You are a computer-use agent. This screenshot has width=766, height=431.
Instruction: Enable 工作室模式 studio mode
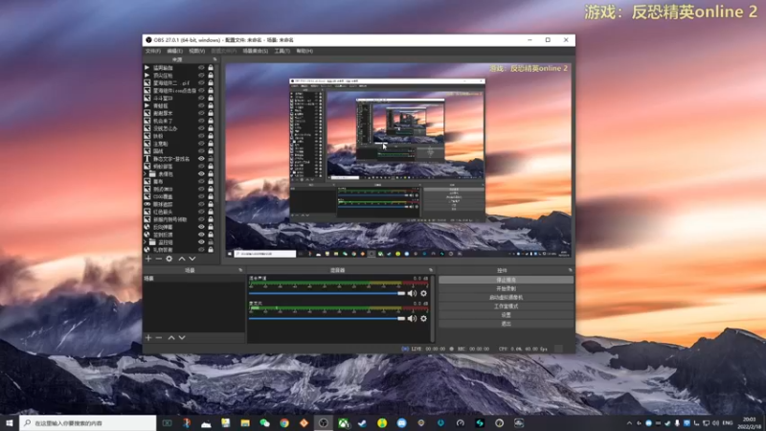pyautogui.click(x=506, y=306)
